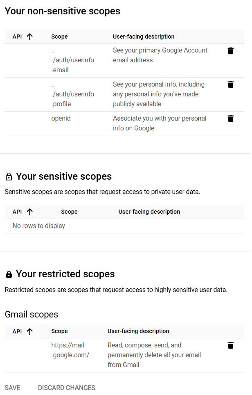Click User-facing description header in non-sensitive table
The image size is (252, 395).
coord(144,37)
